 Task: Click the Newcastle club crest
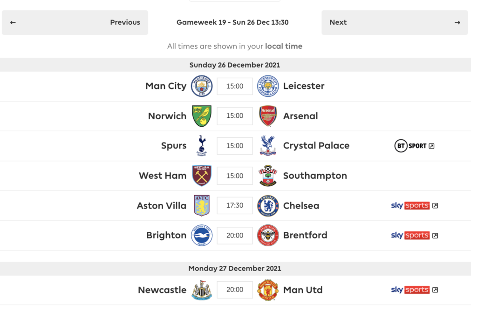[x=202, y=290]
